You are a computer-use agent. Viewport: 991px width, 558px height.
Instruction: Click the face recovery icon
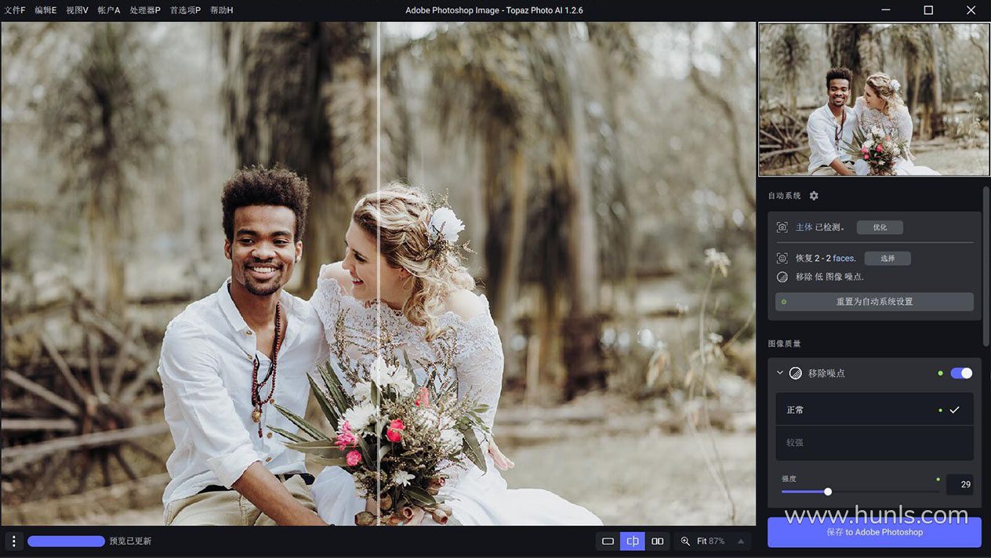[782, 258]
